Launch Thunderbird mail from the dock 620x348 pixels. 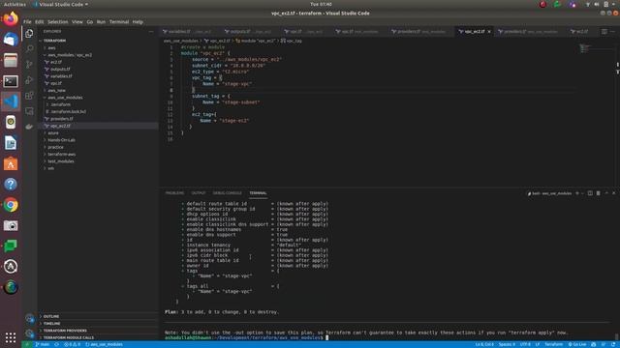pos(11,40)
